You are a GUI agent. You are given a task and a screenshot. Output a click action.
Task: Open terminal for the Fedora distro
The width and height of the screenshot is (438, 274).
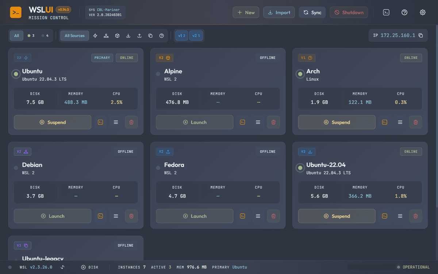(242, 216)
